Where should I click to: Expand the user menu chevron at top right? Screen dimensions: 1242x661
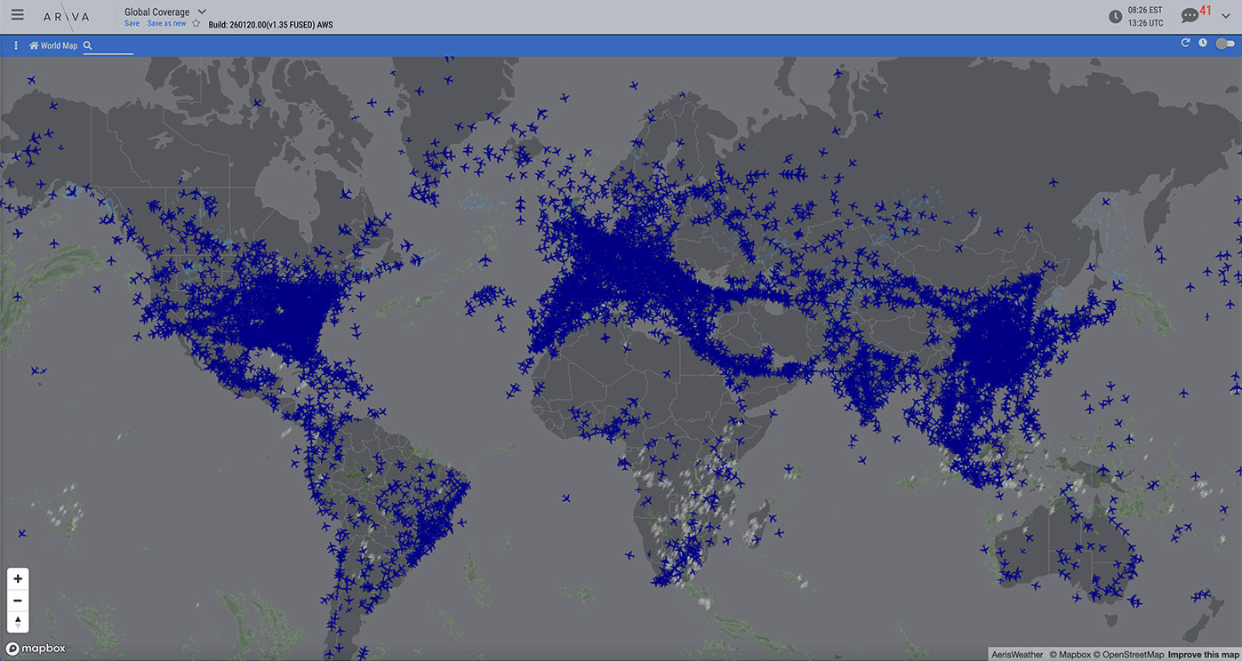pos(1226,17)
